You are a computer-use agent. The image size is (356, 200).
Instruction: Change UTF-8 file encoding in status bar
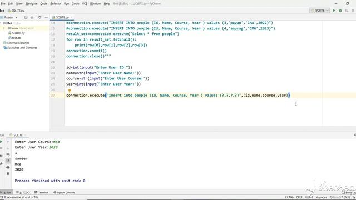tap(309, 197)
